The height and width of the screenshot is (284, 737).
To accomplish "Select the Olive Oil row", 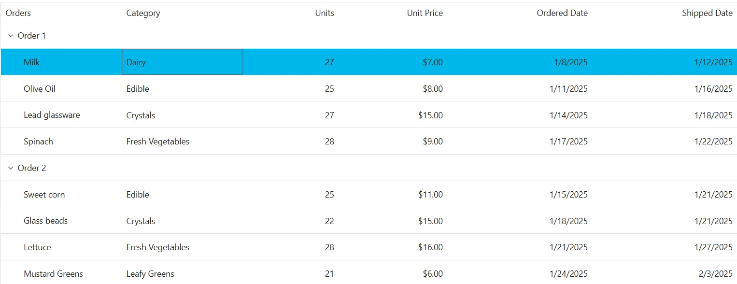I will click(x=369, y=88).
